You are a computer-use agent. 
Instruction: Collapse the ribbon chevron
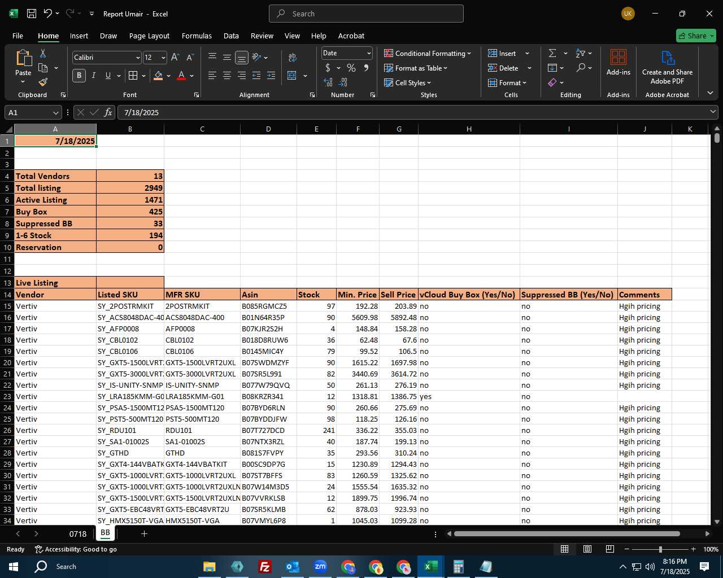(x=710, y=93)
